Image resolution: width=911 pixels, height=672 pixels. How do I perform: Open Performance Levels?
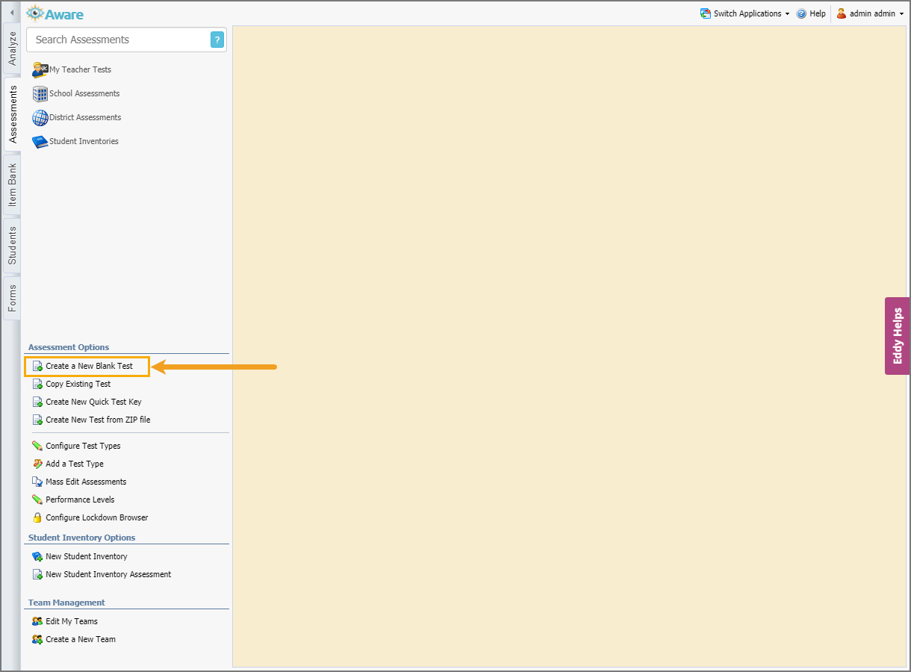pos(80,500)
